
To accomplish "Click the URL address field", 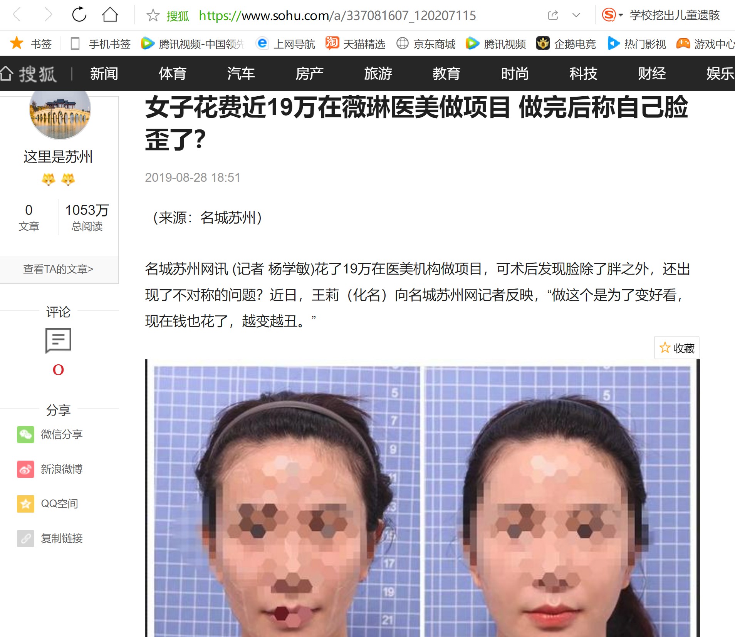I will pyautogui.click(x=337, y=15).
